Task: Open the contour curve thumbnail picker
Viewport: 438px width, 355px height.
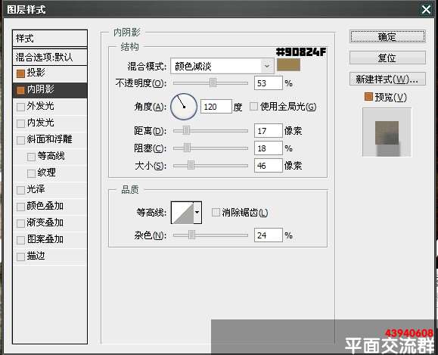Action: click(x=182, y=213)
